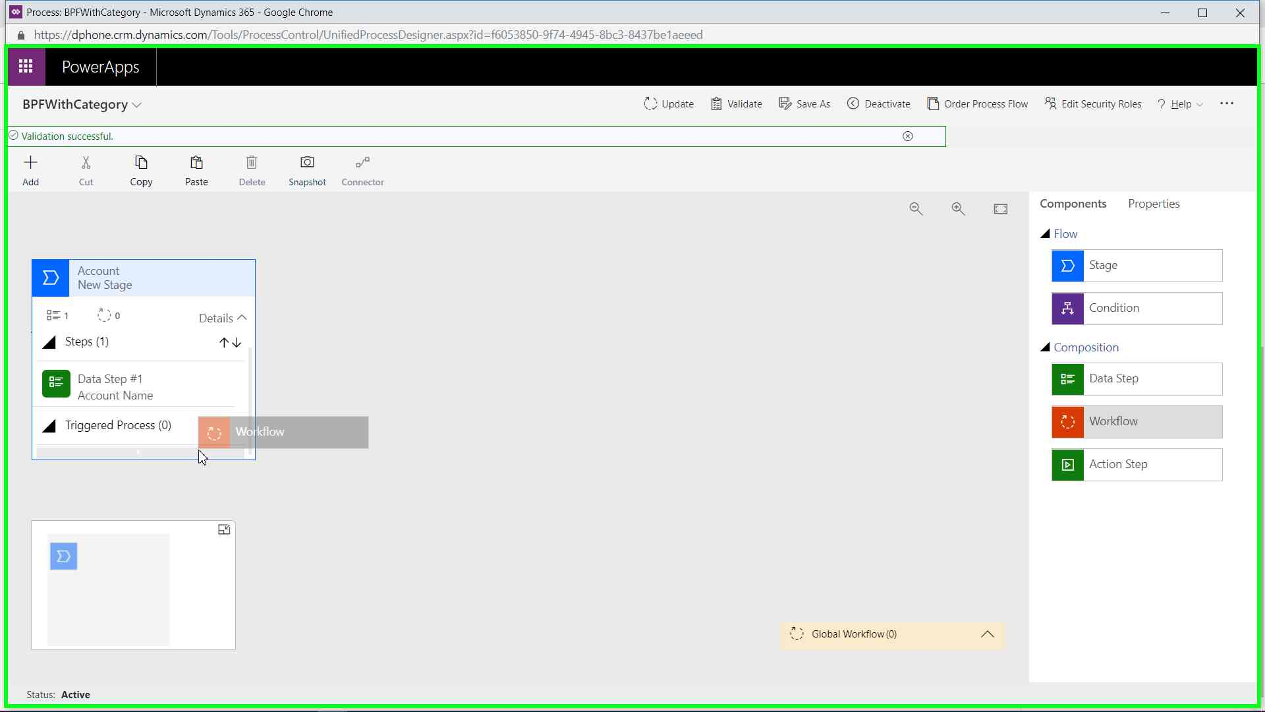Zoom out the designer canvas
1265x712 pixels.
pos(916,209)
